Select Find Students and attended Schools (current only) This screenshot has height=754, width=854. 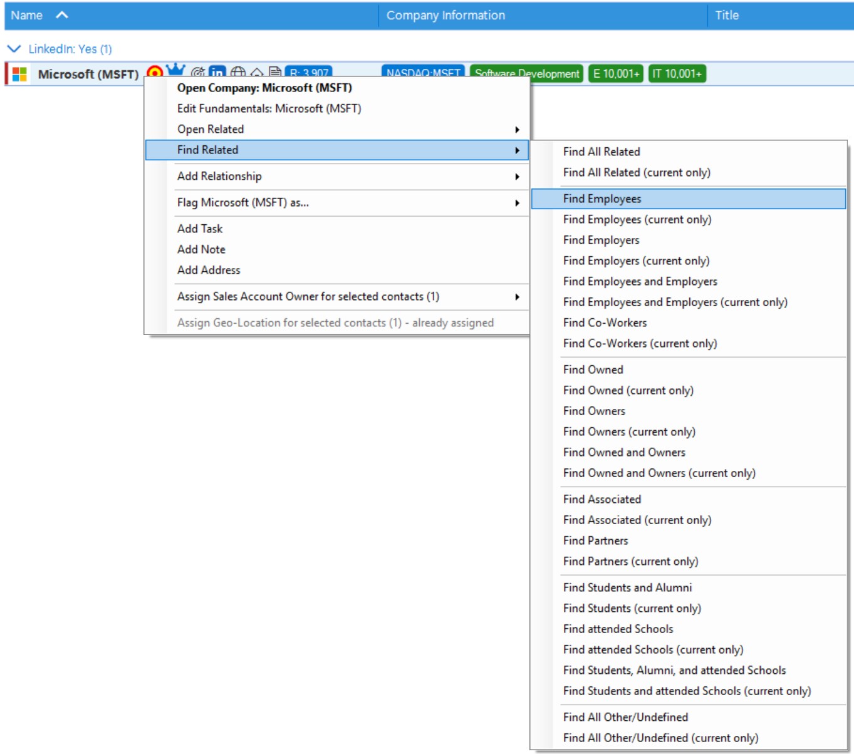coord(689,691)
